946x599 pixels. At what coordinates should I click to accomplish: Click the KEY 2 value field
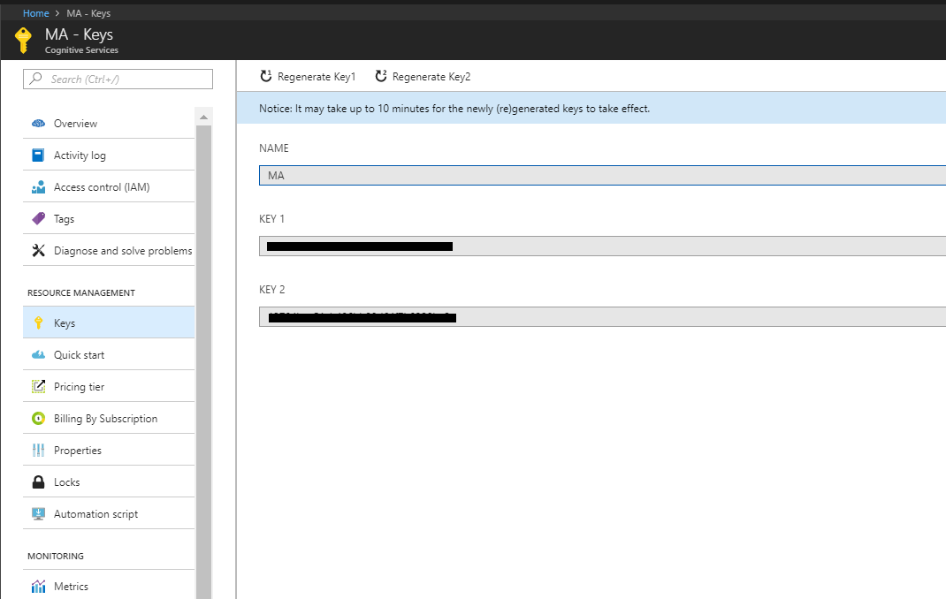[x=602, y=316]
